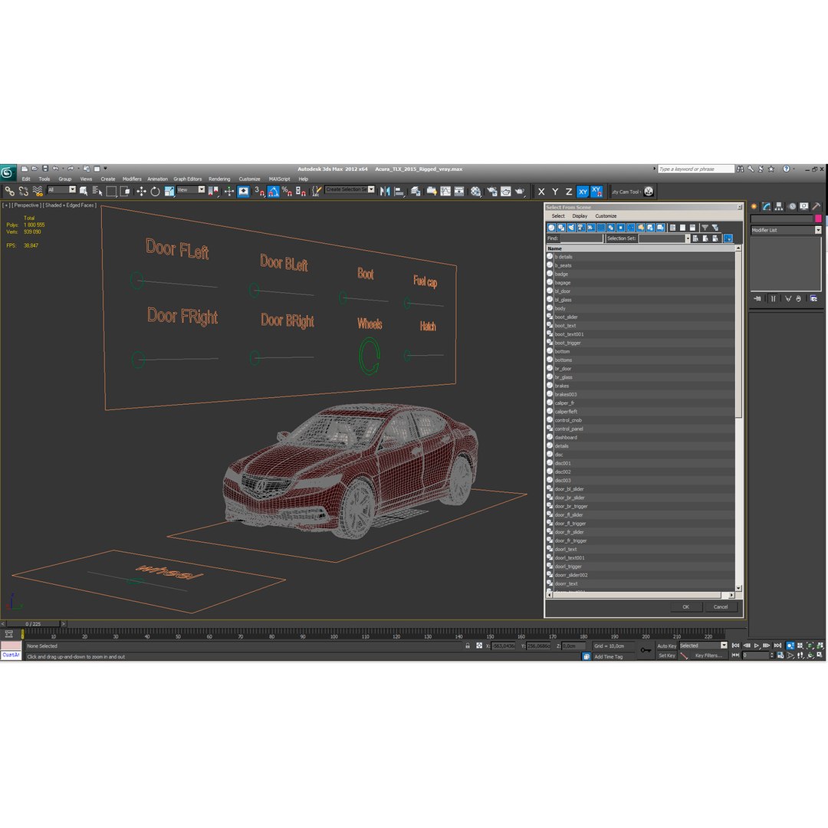Activate Select and Scale tool
This screenshot has width=828, height=828.
click(x=169, y=191)
